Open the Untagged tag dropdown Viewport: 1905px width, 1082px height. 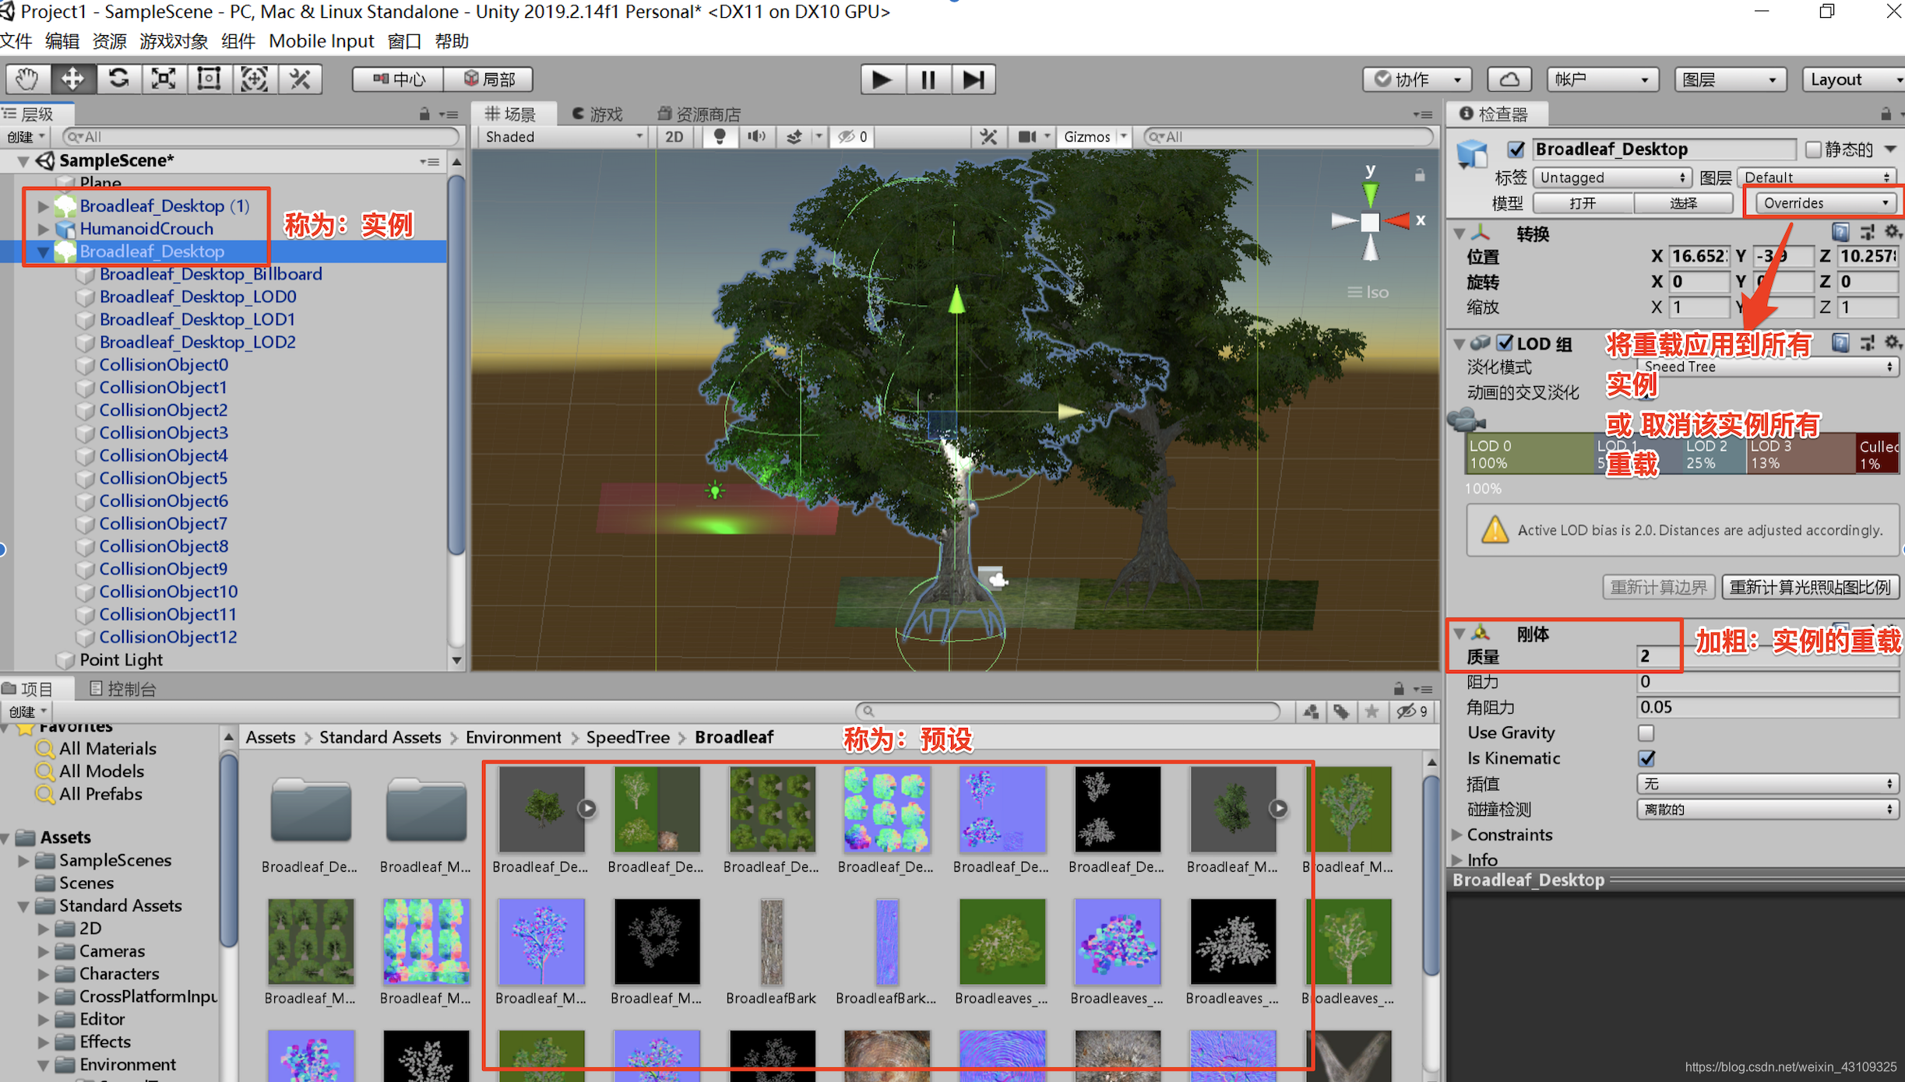click(x=1612, y=177)
